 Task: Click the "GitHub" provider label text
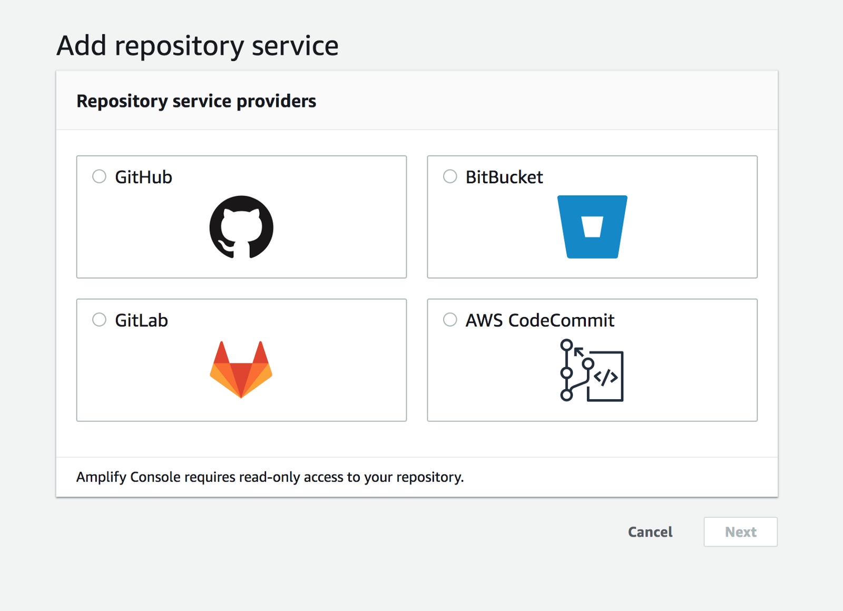pyautogui.click(x=143, y=178)
